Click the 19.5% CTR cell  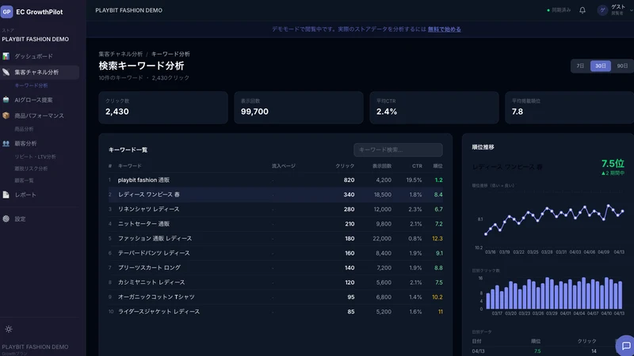414,180
